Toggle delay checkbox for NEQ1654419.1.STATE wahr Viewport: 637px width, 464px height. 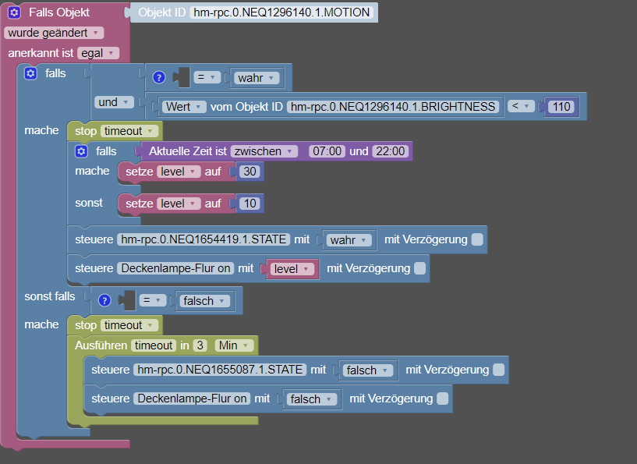point(477,239)
